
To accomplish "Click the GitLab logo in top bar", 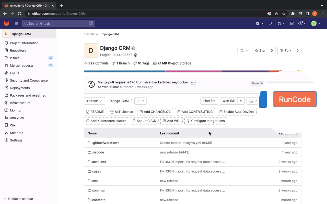I will tap(6, 23).
